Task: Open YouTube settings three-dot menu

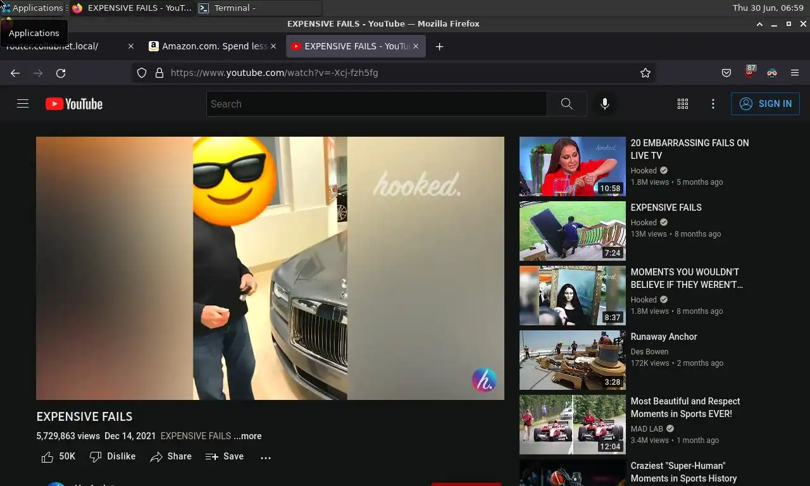Action: [713, 104]
